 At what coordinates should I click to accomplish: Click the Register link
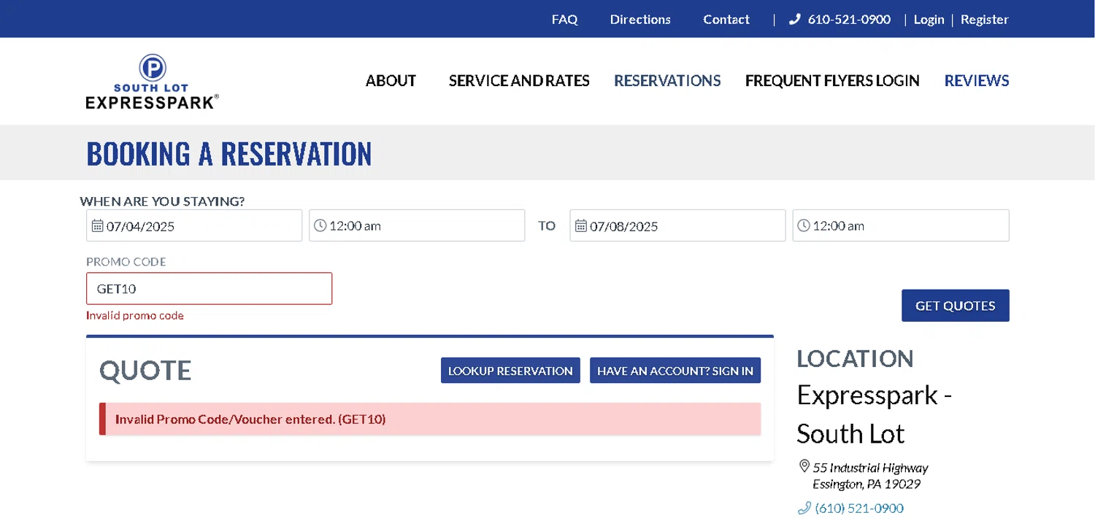click(984, 20)
